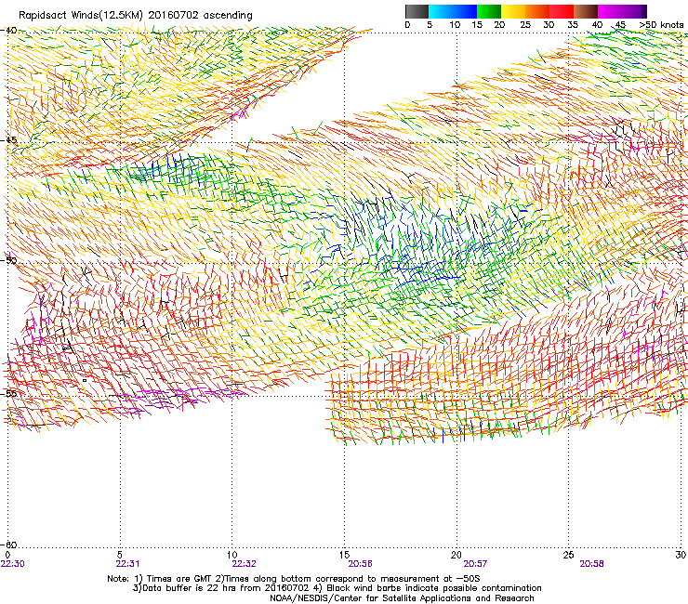Click the '15' longitude label on bottom axis
This screenshot has width=688, height=604.
tap(344, 555)
